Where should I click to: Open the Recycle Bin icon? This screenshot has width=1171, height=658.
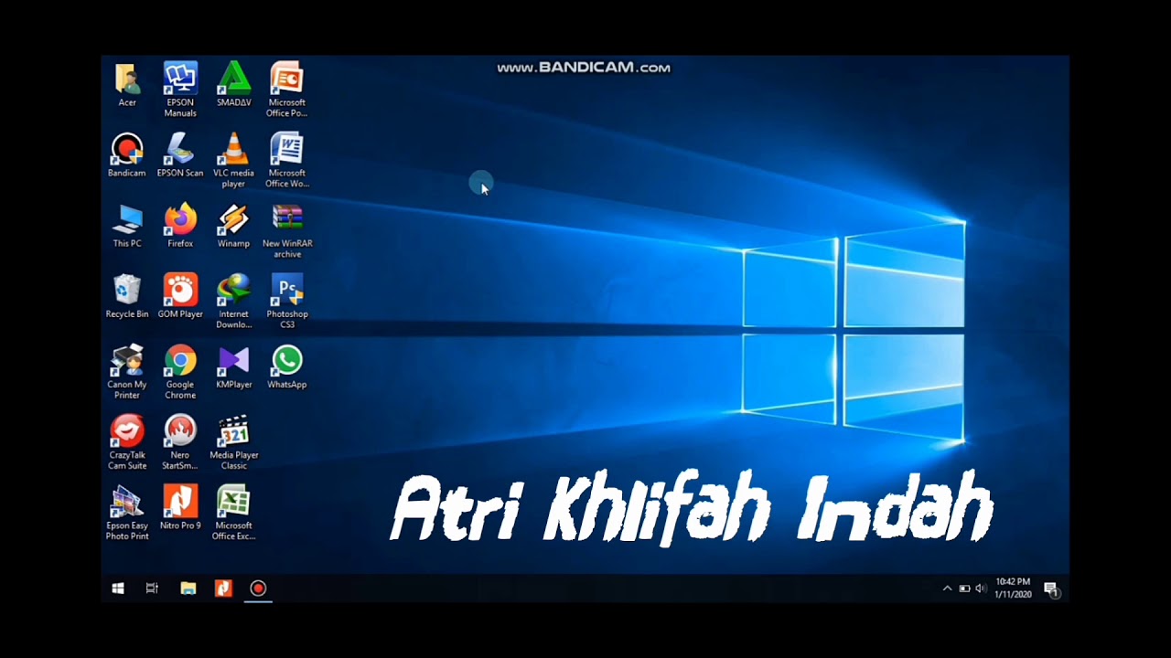127,296
